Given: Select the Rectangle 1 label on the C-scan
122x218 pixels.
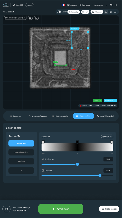Looking at the screenshot, I should (74, 29).
